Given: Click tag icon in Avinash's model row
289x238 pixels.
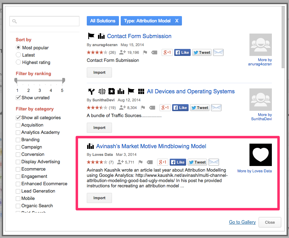Looking at the screenshot, I should point(150,162).
